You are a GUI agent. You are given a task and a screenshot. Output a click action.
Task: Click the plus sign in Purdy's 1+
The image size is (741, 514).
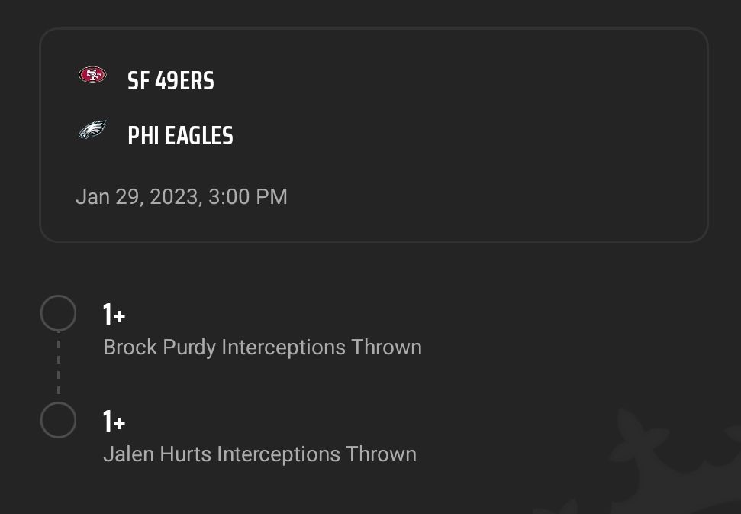tap(120, 316)
